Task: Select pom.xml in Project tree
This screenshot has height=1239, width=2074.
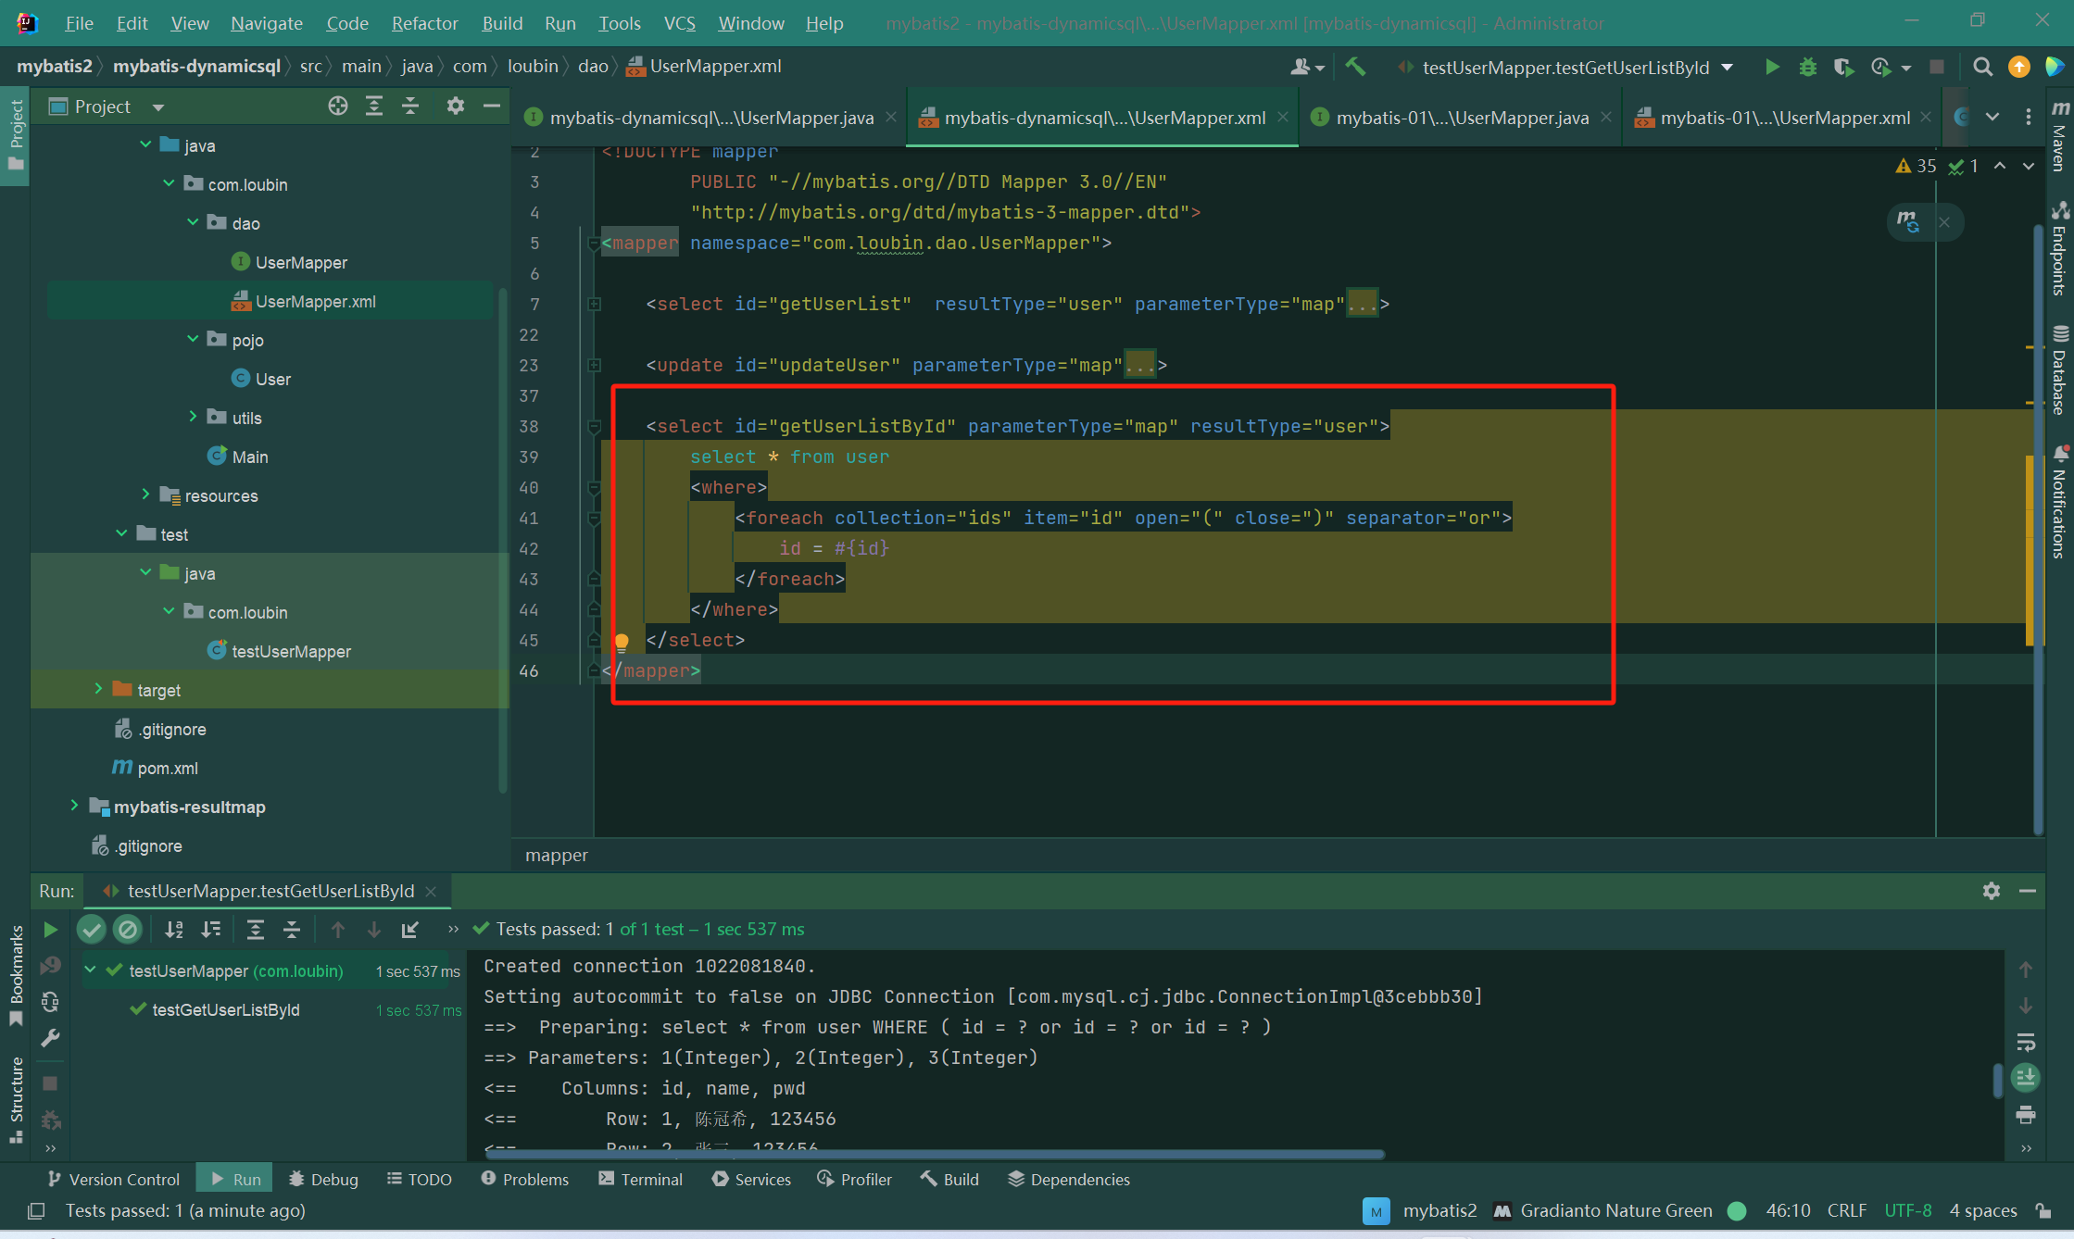Action: (168, 768)
